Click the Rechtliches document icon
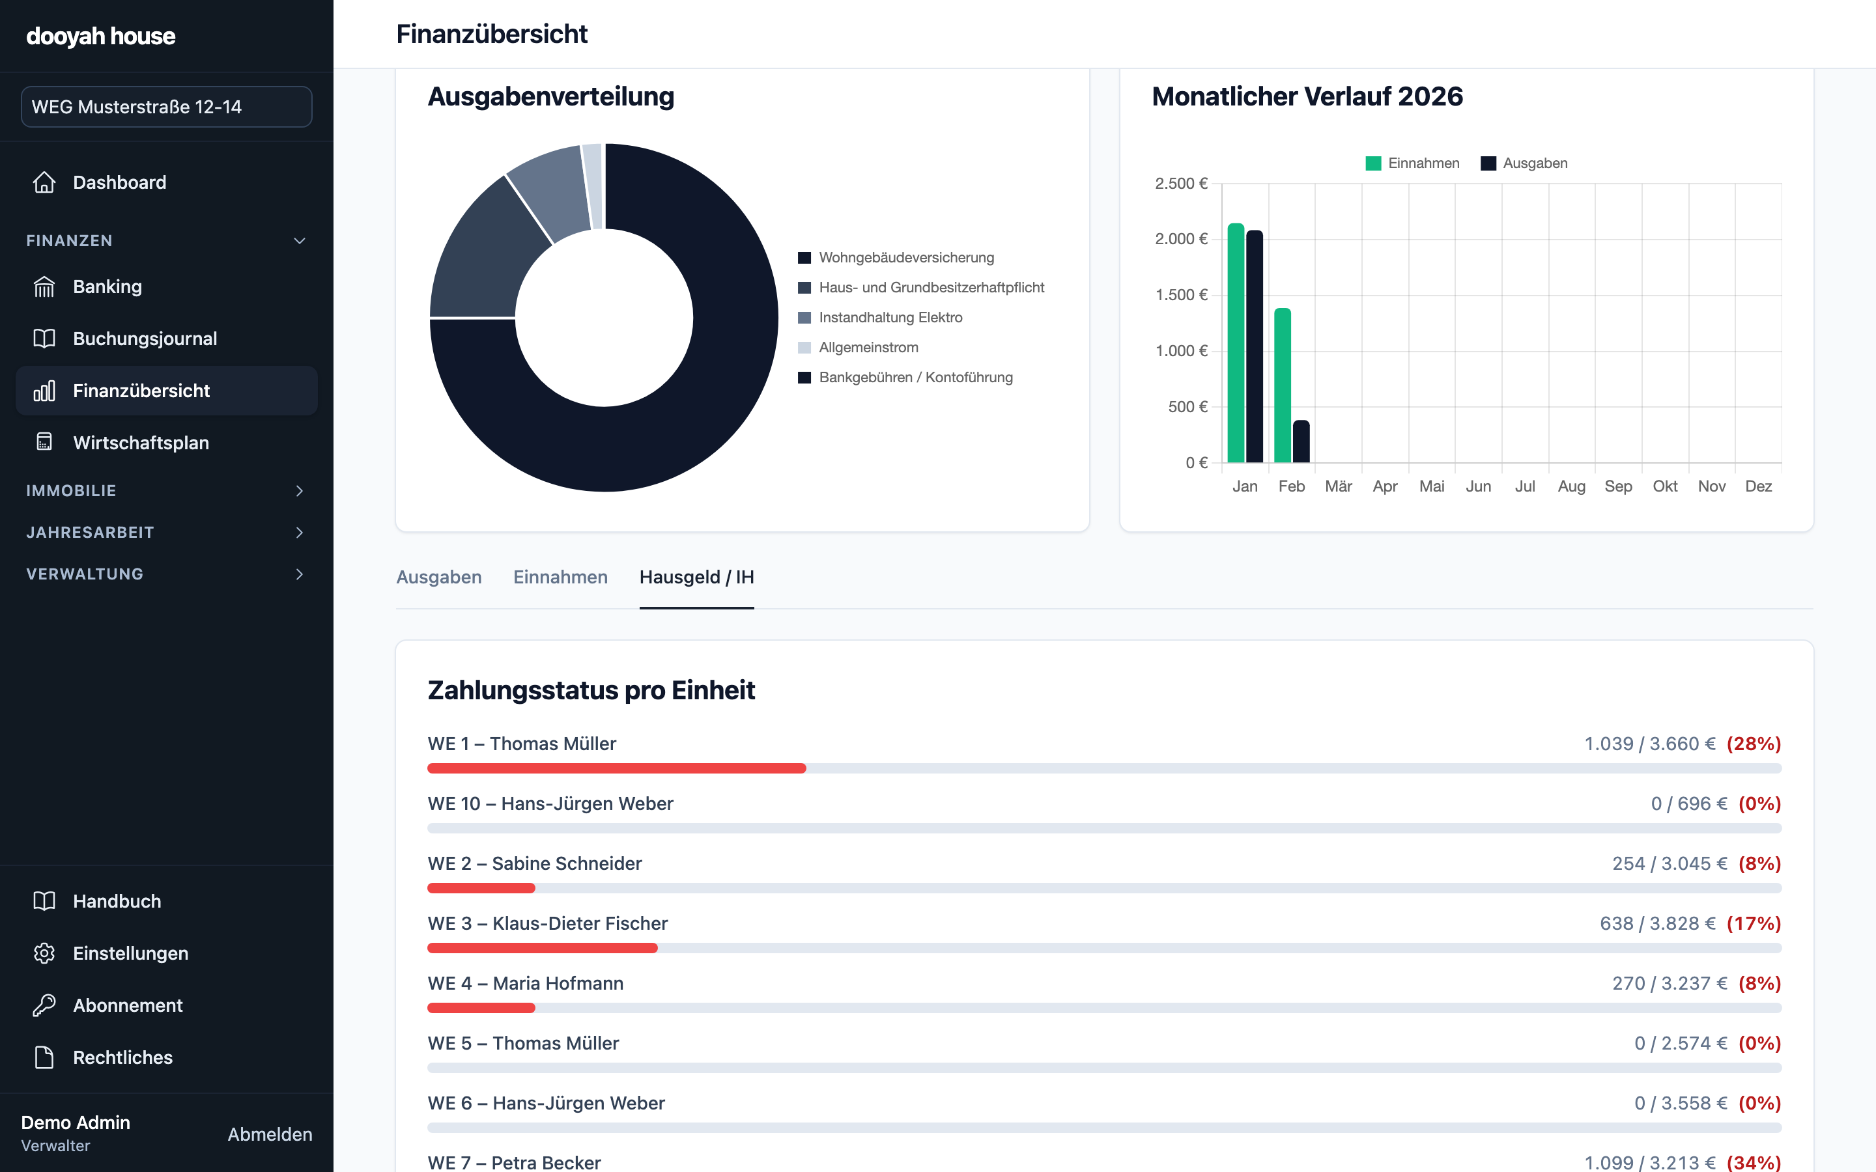This screenshot has height=1172, width=1876. click(44, 1057)
